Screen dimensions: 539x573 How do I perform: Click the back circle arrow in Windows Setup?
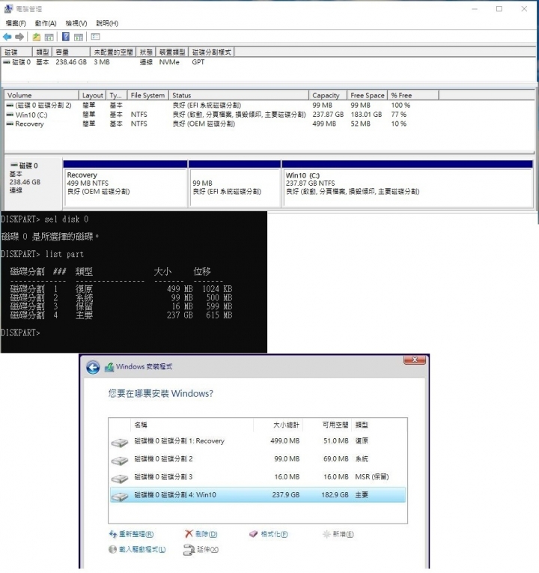coord(93,367)
